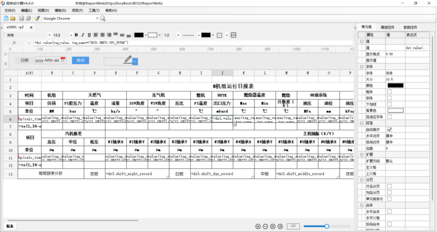Click font color black swatch in format bar
The height and width of the screenshot is (232, 437).
click(139, 35)
